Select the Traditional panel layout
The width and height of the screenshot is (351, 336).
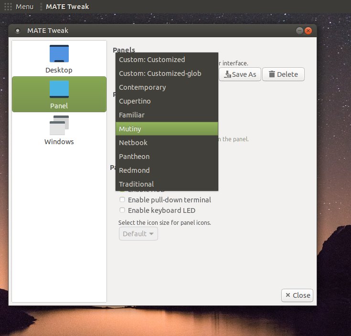coord(167,184)
